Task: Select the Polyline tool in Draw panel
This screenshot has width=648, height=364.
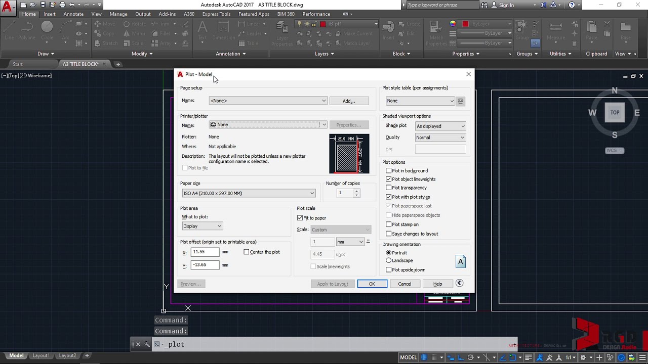Action: pyautogui.click(x=26, y=31)
